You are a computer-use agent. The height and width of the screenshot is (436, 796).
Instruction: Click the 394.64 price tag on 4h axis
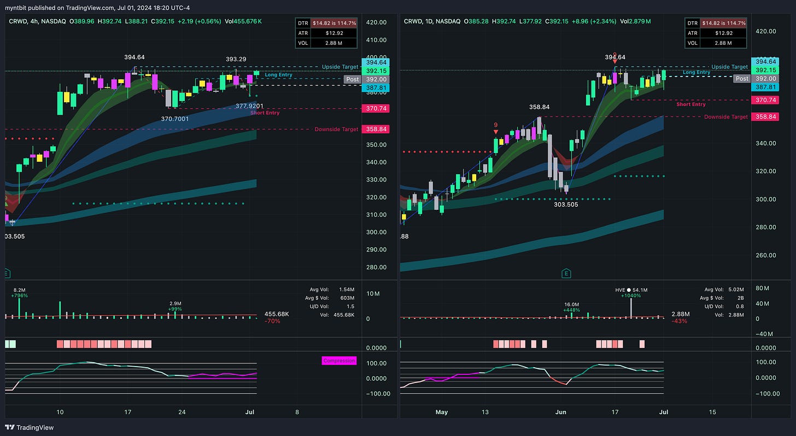pos(376,62)
